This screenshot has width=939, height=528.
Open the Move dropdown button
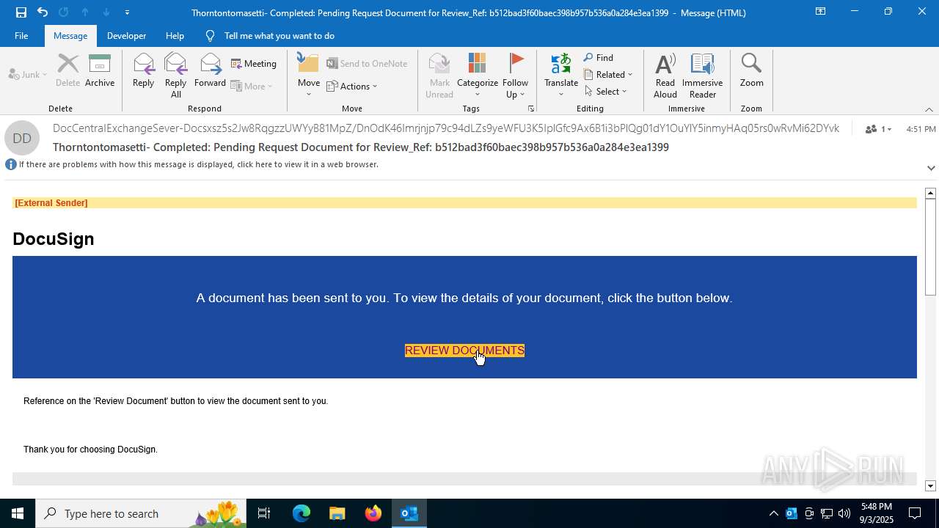[309, 76]
